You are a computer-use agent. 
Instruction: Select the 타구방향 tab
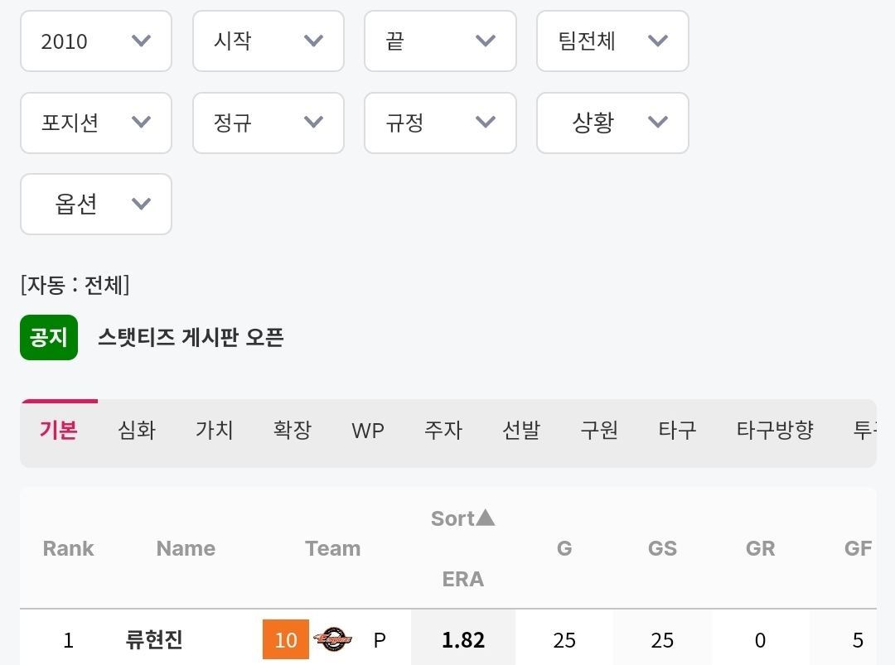tap(775, 431)
